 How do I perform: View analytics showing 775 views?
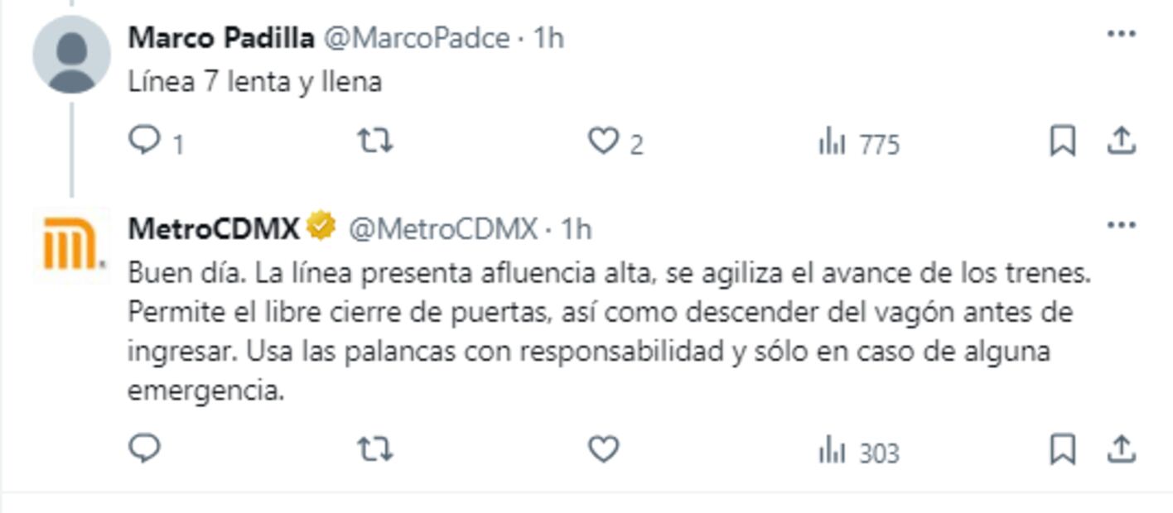(x=858, y=144)
